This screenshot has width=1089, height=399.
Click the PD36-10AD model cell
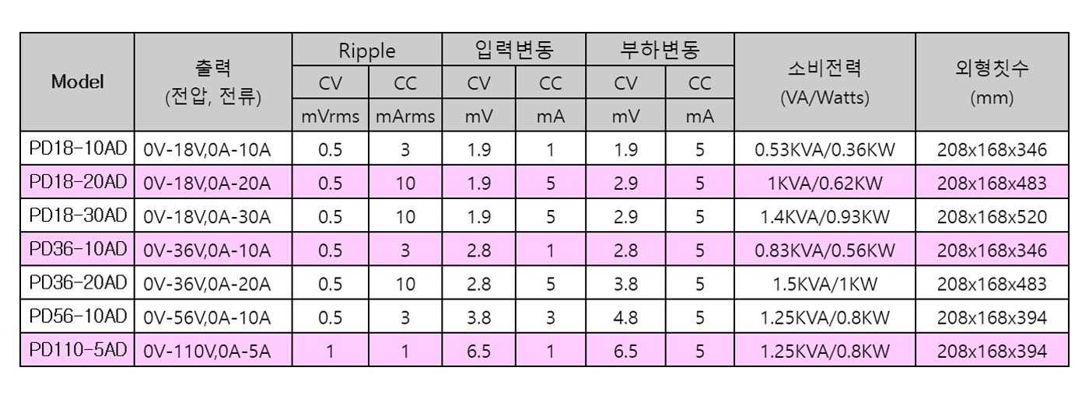point(78,250)
